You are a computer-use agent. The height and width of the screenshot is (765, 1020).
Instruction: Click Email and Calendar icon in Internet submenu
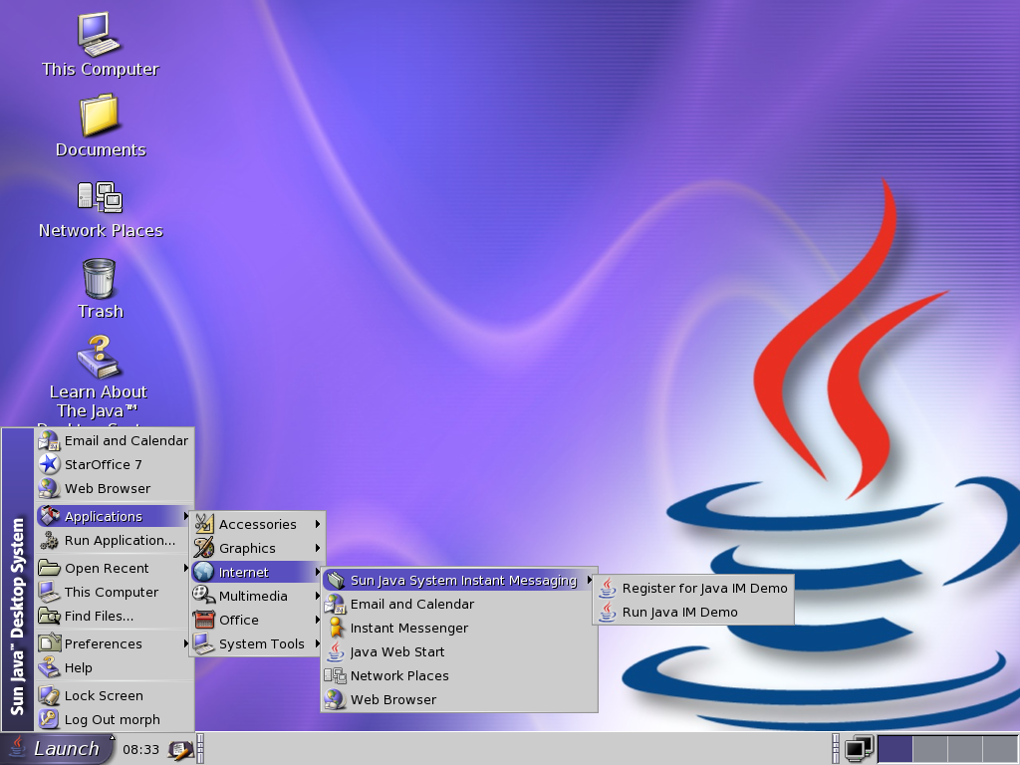[x=335, y=605]
